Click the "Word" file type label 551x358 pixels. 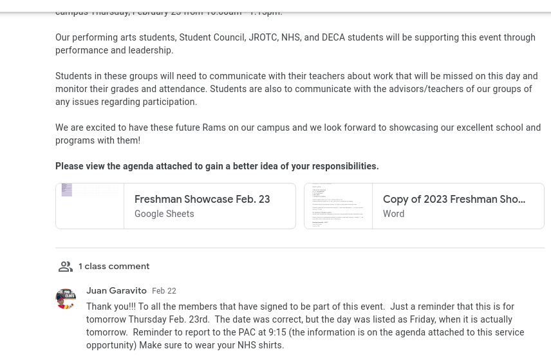click(393, 214)
